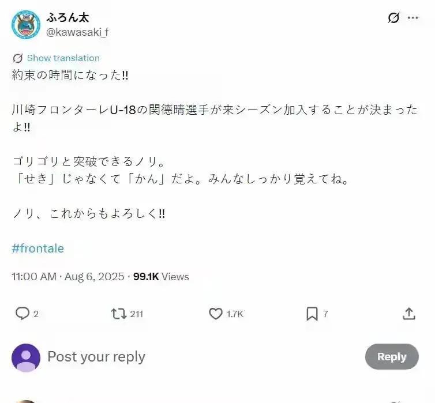The width and height of the screenshot is (435, 403).
Task: View the 1.7K likes count
Action: pyautogui.click(x=235, y=314)
